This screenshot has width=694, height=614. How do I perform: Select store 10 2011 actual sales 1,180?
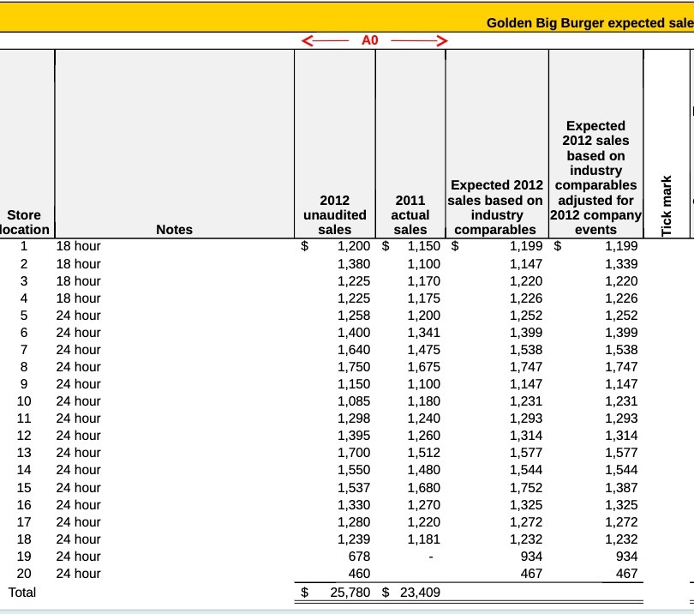(423, 401)
